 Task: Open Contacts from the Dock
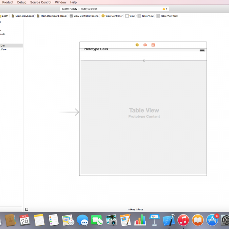click(10, 220)
